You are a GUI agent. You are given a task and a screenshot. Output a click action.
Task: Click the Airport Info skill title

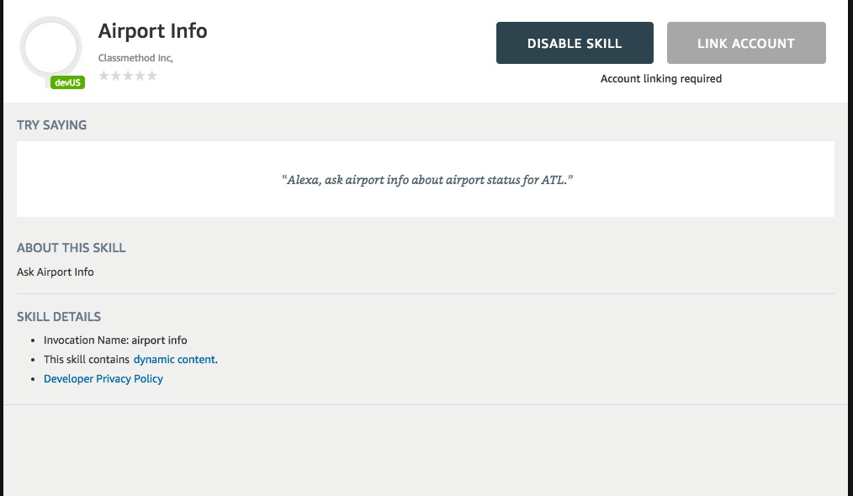[x=152, y=31]
